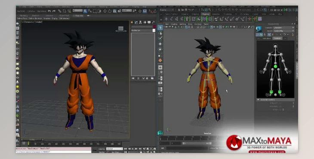Image resolution: width=314 pixels, height=159 pixels.
Task: Go to end frame in 3ds Max playback controls
Action: tap(140, 149)
